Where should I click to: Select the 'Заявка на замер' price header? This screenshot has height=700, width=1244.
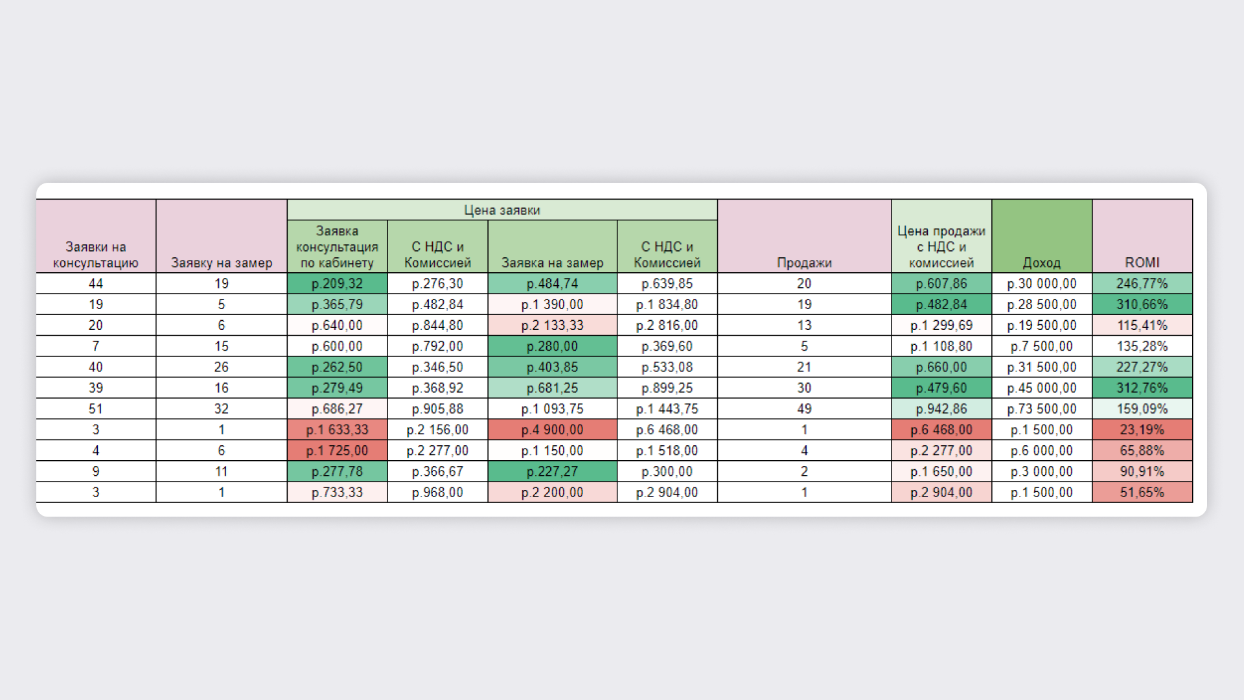553,247
